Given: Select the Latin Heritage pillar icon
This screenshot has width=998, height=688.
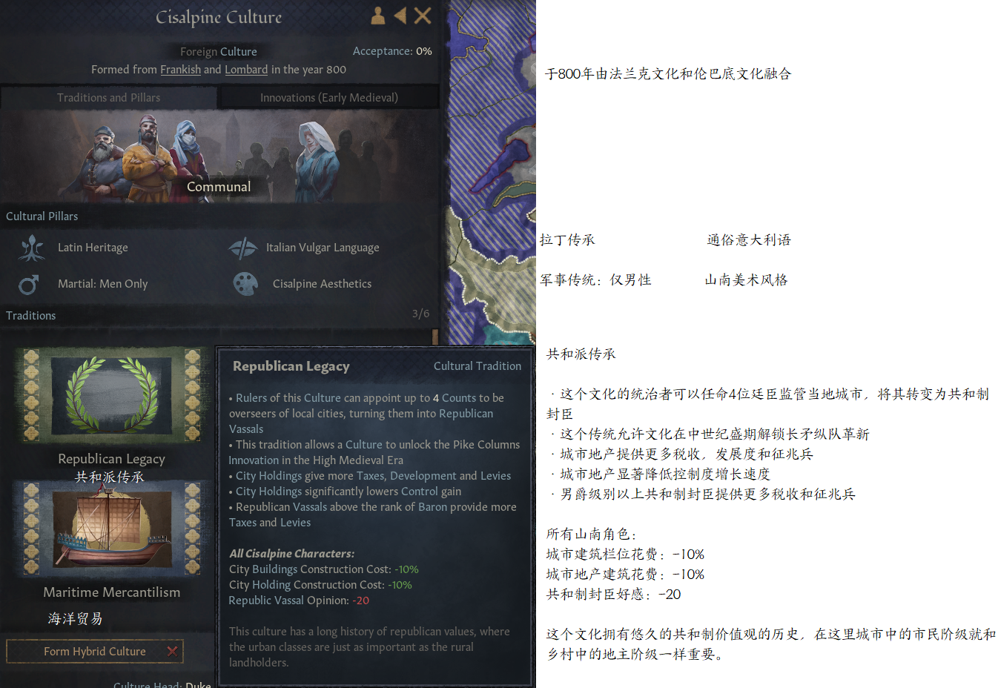Looking at the screenshot, I should pyautogui.click(x=32, y=248).
